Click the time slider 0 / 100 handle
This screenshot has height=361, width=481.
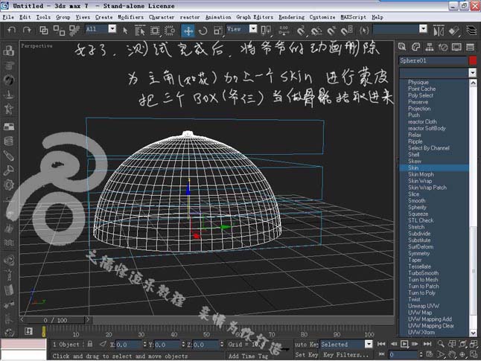pos(55,320)
